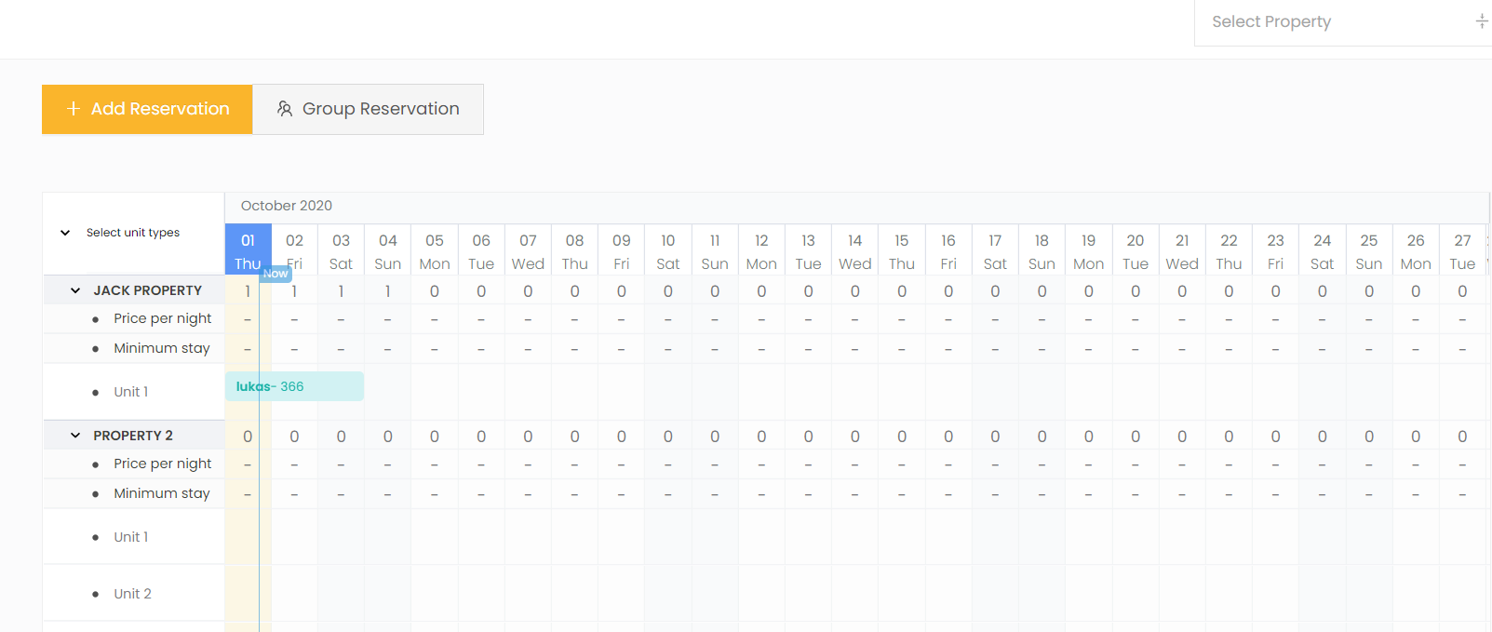Click Unit 1's empty cell on October 10
This screenshot has width=1492, height=632.
click(x=668, y=392)
